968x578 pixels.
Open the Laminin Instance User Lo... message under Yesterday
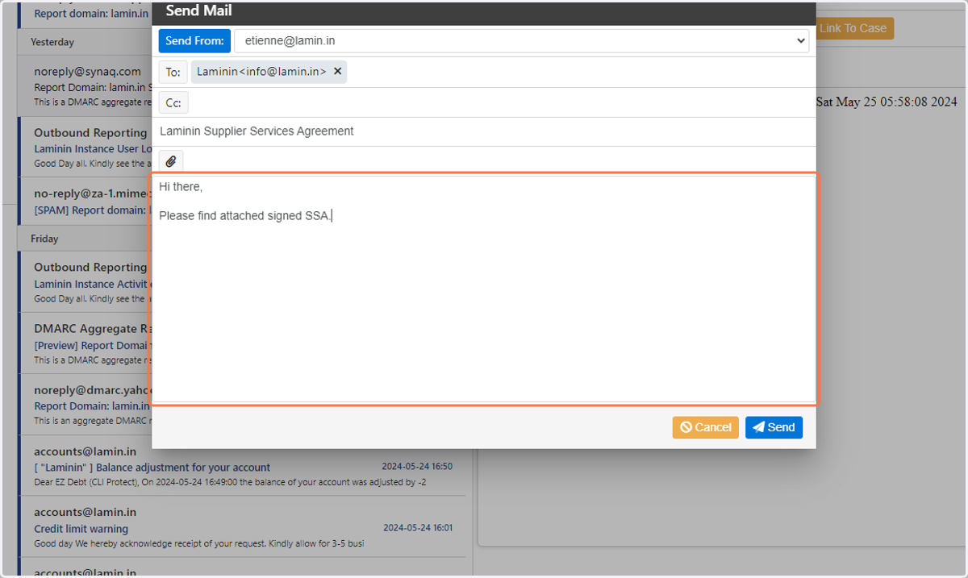(x=85, y=148)
